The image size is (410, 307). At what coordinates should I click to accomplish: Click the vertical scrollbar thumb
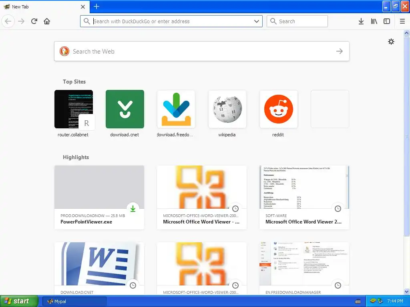pos(406,136)
